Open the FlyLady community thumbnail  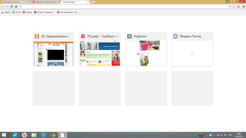tap(100, 49)
